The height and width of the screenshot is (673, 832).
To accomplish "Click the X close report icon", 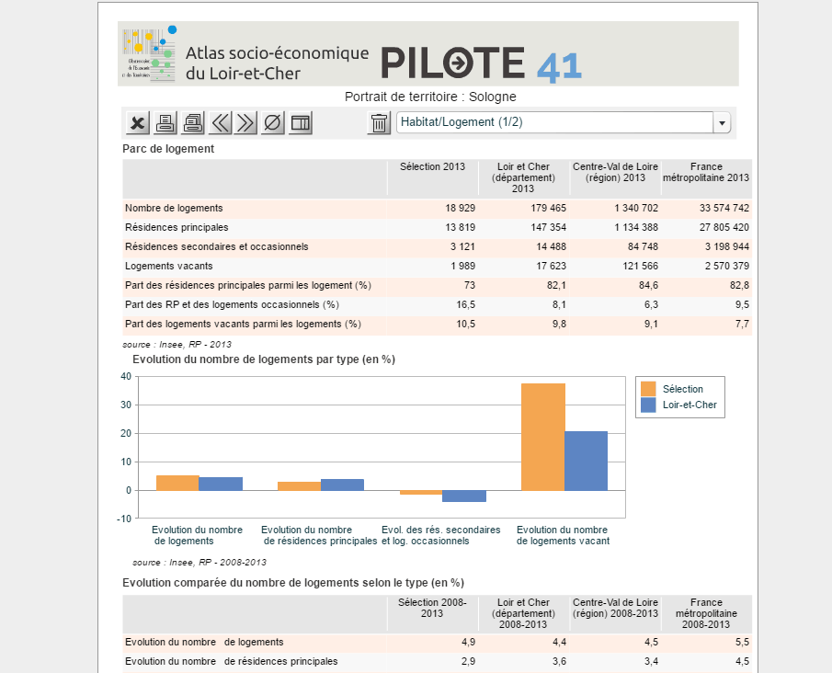I will click(138, 123).
